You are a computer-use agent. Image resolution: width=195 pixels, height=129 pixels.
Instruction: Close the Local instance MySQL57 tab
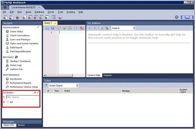[x=39, y=7]
